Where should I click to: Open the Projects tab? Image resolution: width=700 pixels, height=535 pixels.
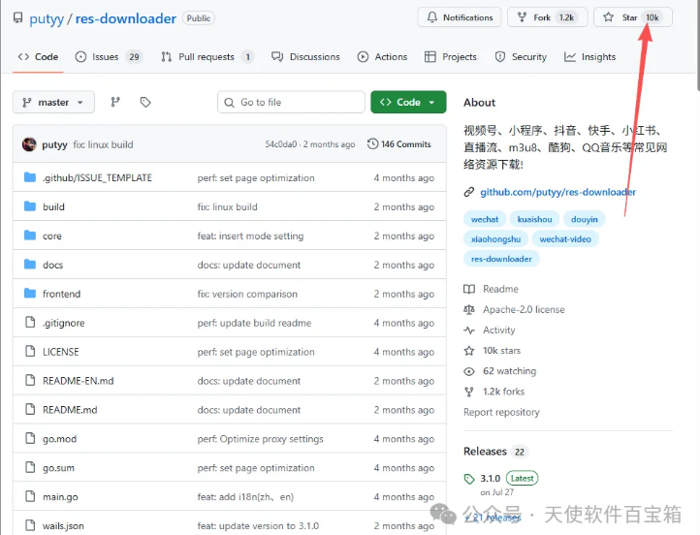[451, 56]
